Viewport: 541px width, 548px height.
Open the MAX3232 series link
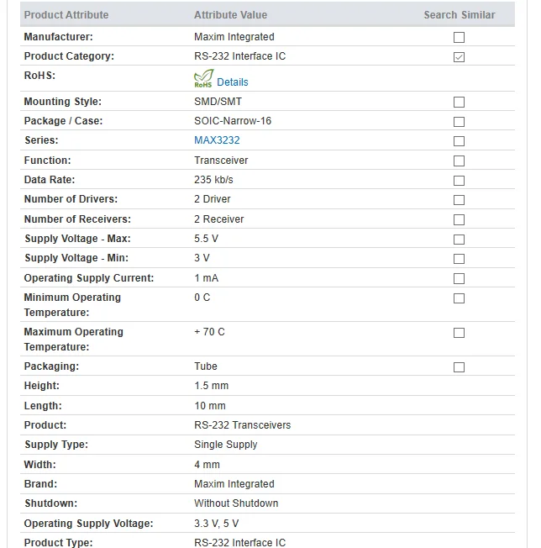217,140
